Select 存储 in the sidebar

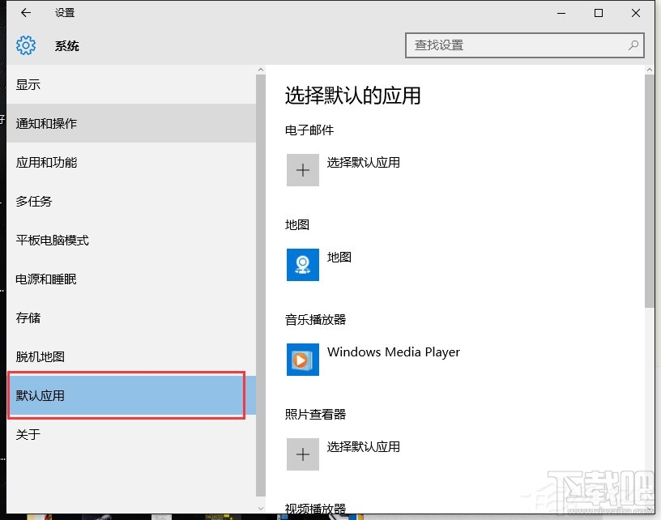[x=28, y=318]
